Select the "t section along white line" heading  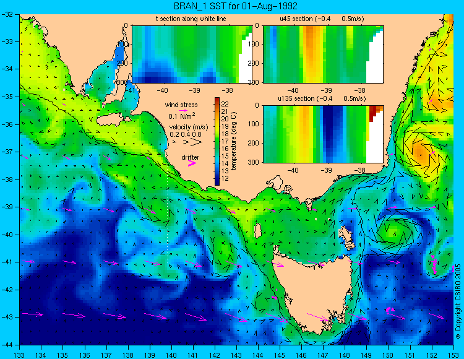(191, 19)
